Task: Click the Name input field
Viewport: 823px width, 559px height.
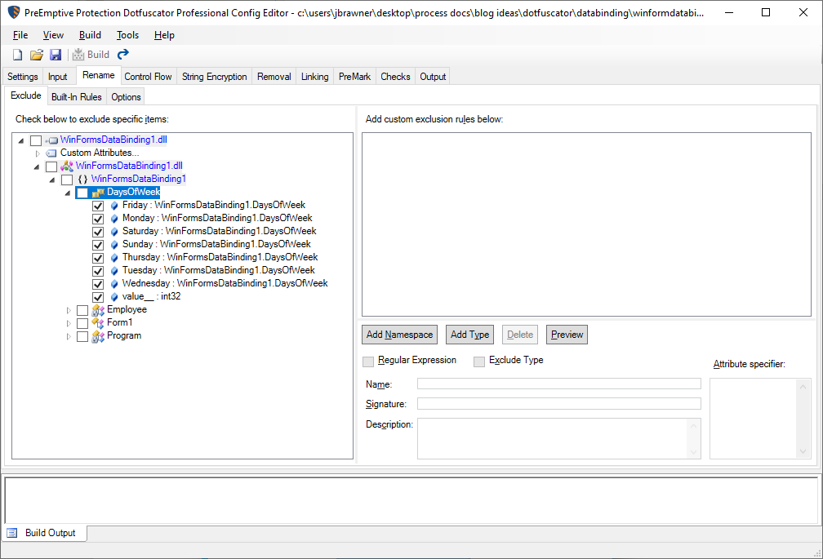Action: pos(559,384)
